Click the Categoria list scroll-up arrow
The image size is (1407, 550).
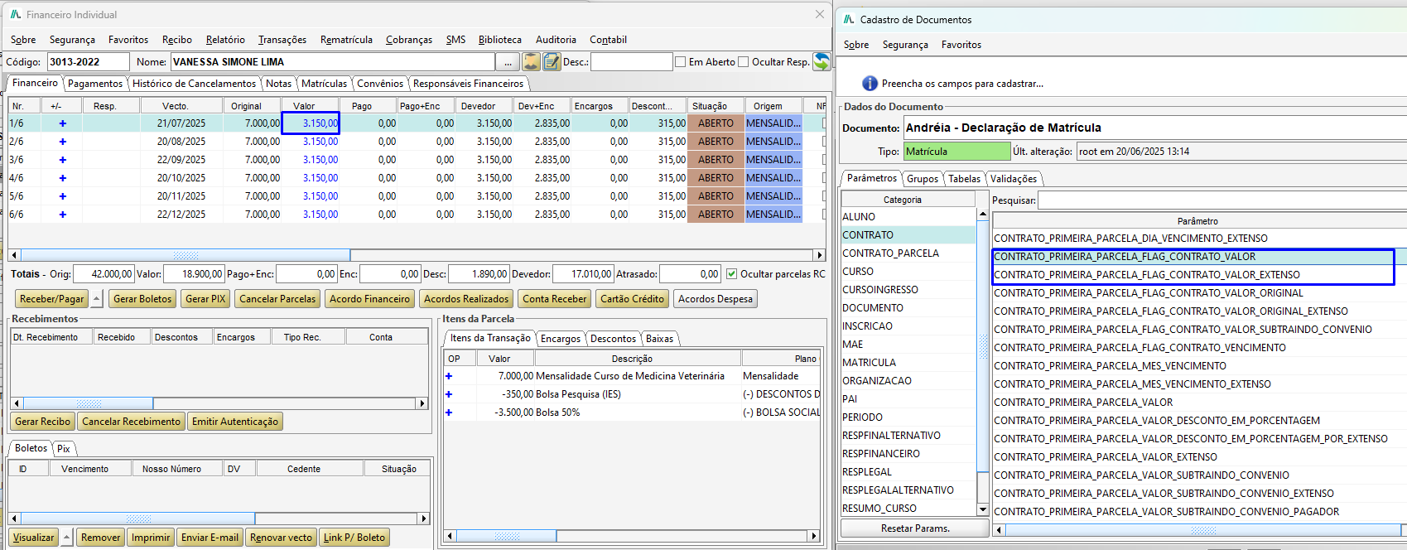click(x=983, y=214)
